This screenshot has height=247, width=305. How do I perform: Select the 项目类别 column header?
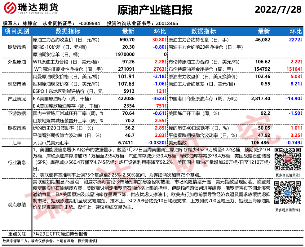coord(17,31)
